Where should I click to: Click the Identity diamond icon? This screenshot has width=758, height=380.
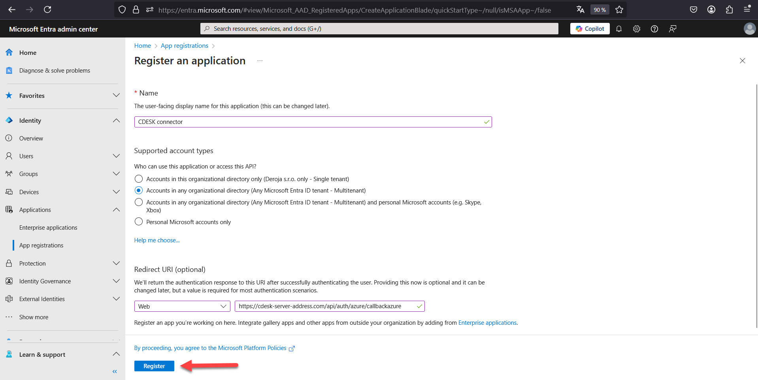click(9, 120)
